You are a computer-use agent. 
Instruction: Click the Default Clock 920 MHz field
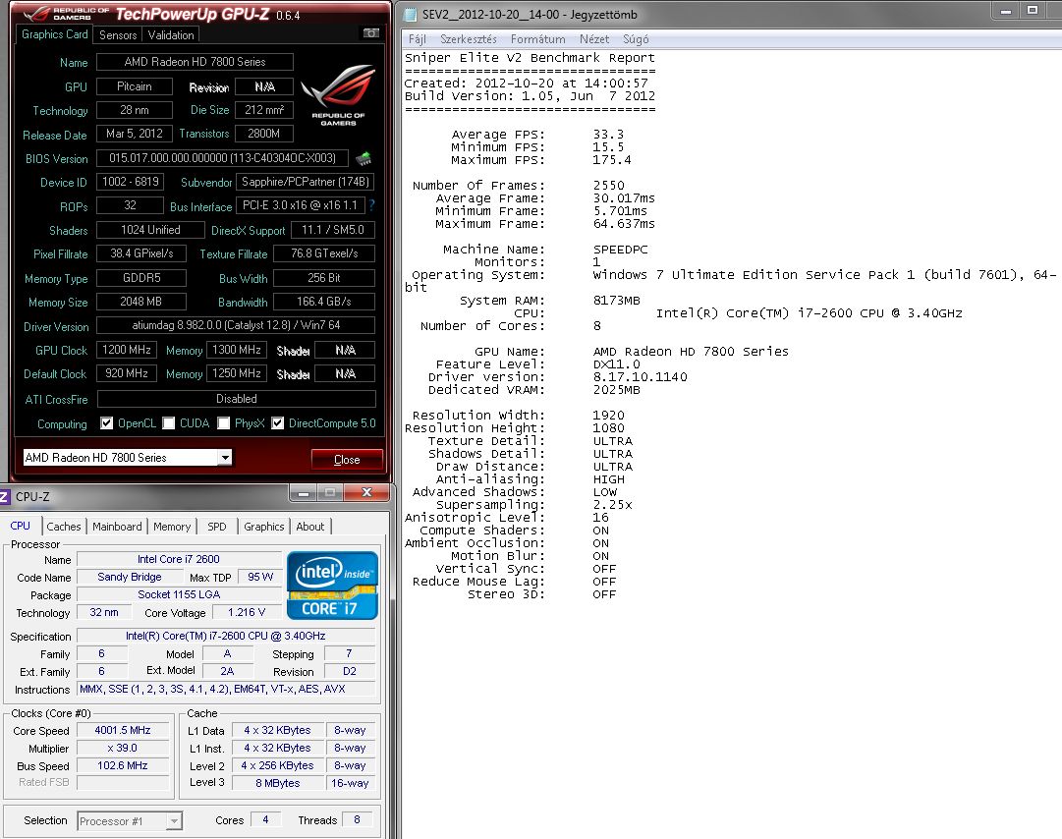pos(127,373)
